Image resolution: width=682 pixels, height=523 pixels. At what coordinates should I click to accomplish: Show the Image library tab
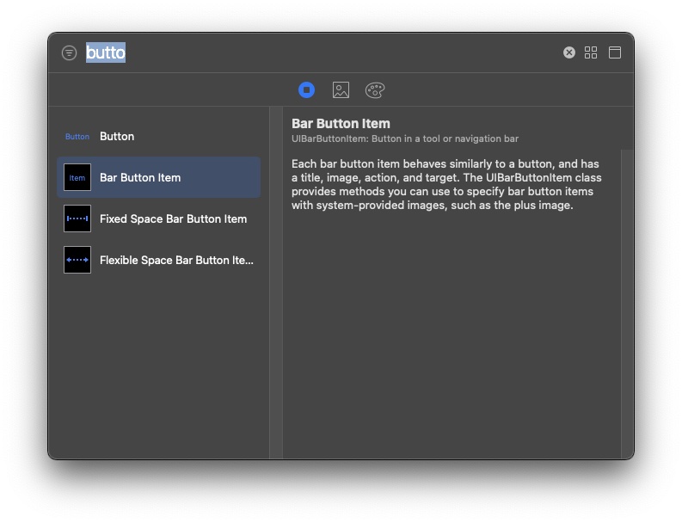pyautogui.click(x=341, y=90)
